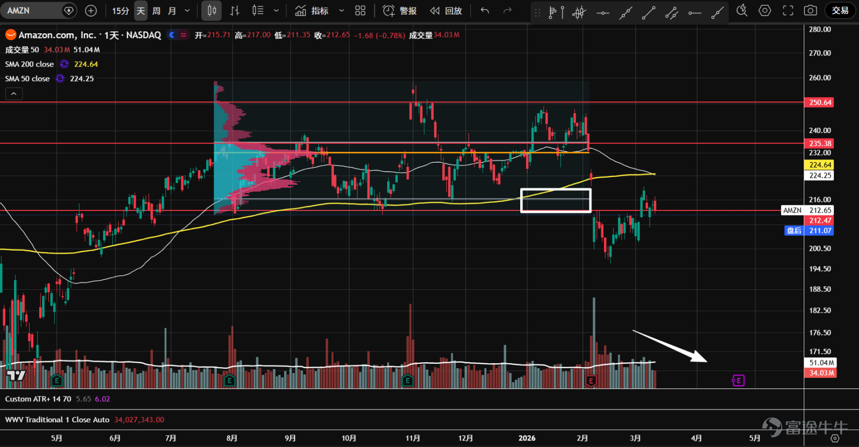
Task: Click the earnings marker near 11月
Action: click(x=407, y=380)
